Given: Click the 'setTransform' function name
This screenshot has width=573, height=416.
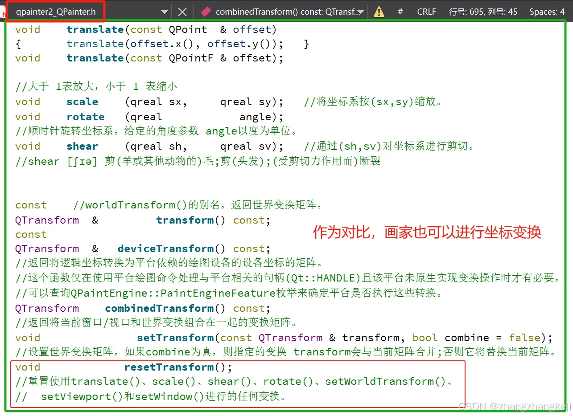Looking at the screenshot, I should [x=175, y=338].
